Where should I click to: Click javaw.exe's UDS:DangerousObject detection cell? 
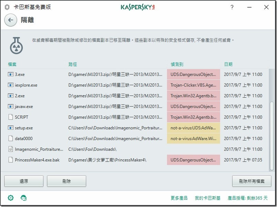[x=193, y=107]
